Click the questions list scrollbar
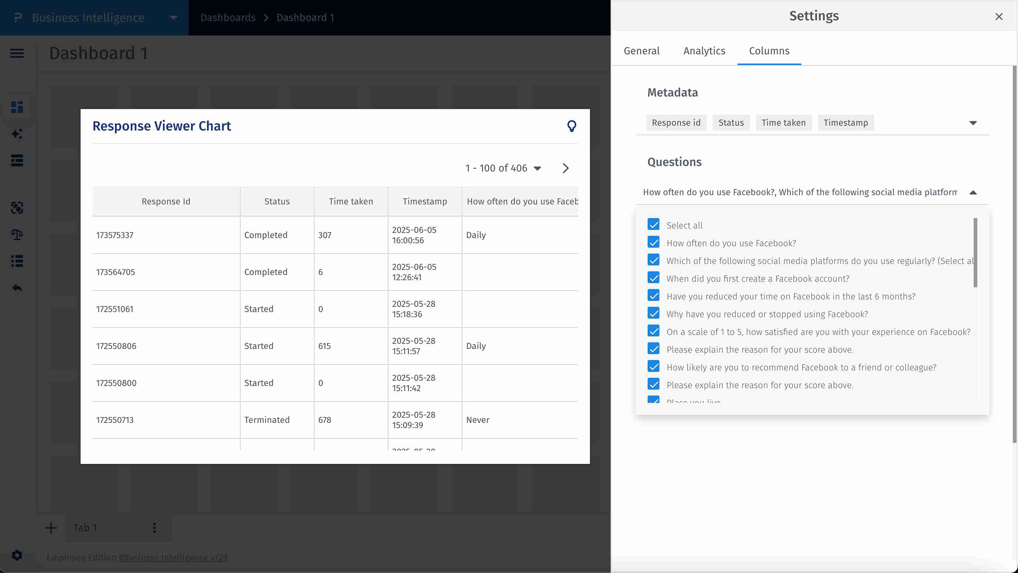The height and width of the screenshot is (573, 1018). (975, 253)
